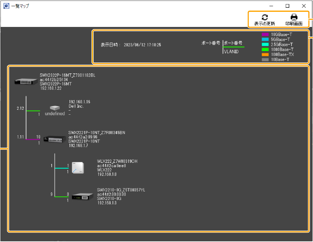Click IP address 192.168.1.16 label
The width and height of the screenshot is (313, 242).
click(x=80, y=102)
